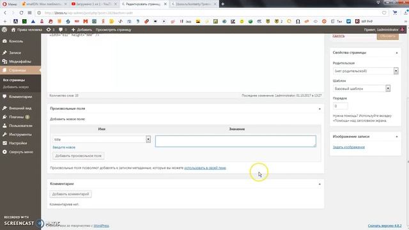Click the WordPress logo in admin bar
The width and height of the screenshot is (409, 230).
[x=4, y=30]
